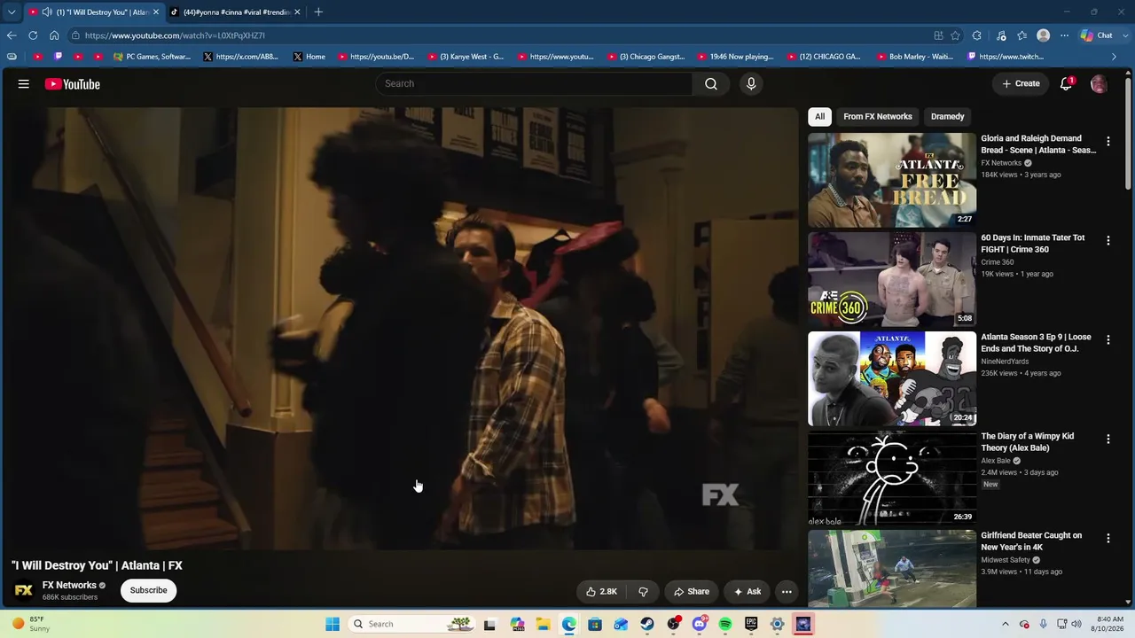This screenshot has width=1135, height=638.
Task: Open the browser home page
Action: click(54, 35)
